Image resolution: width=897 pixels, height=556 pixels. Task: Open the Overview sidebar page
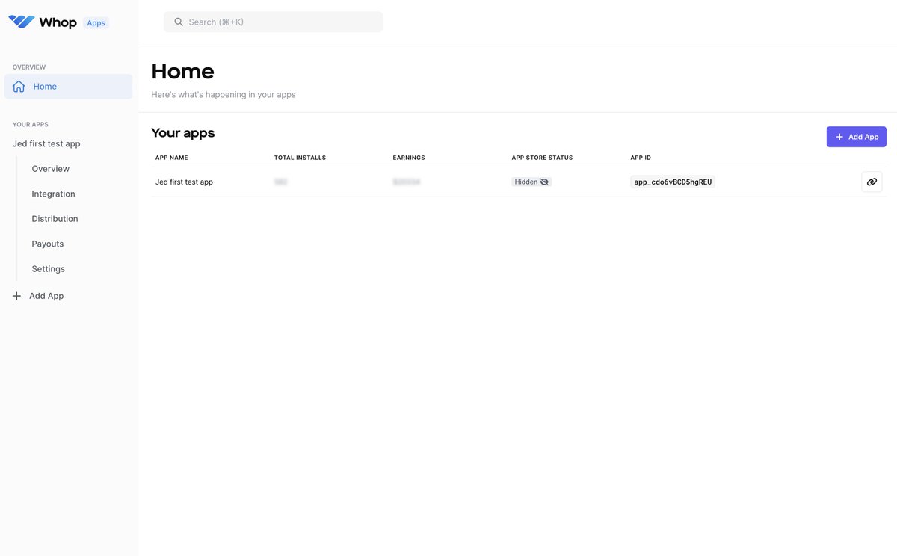(50, 169)
